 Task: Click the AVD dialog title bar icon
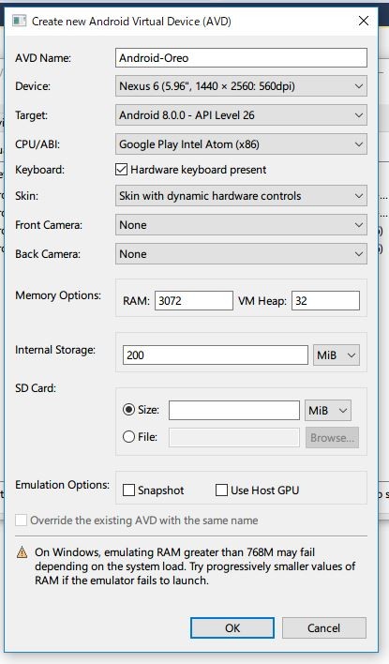(x=19, y=21)
